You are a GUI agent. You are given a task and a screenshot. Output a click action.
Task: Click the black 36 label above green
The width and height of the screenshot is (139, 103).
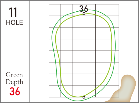(x=84, y=9)
